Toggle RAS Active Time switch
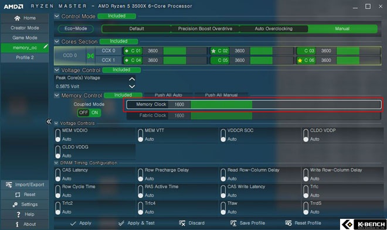 point(141,191)
